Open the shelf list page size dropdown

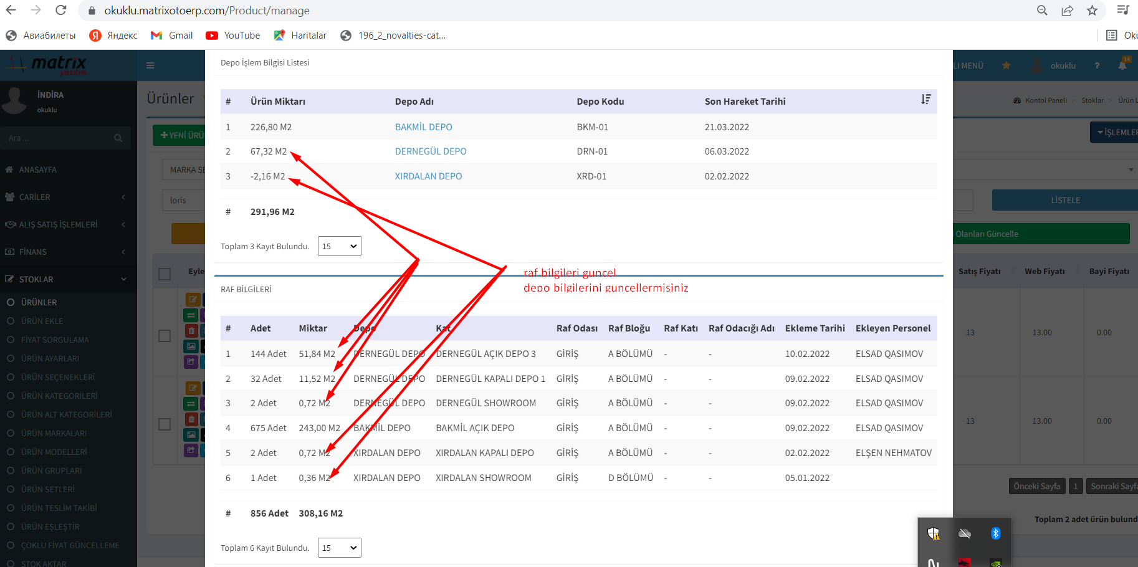point(339,548)
